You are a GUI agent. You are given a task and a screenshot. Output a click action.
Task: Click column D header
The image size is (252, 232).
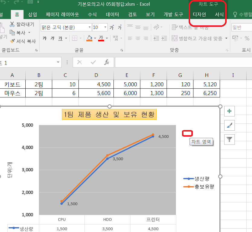click(x=96, y=75)
